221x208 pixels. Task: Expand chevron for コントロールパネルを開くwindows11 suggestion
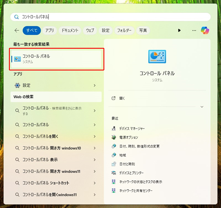[95, 195]
